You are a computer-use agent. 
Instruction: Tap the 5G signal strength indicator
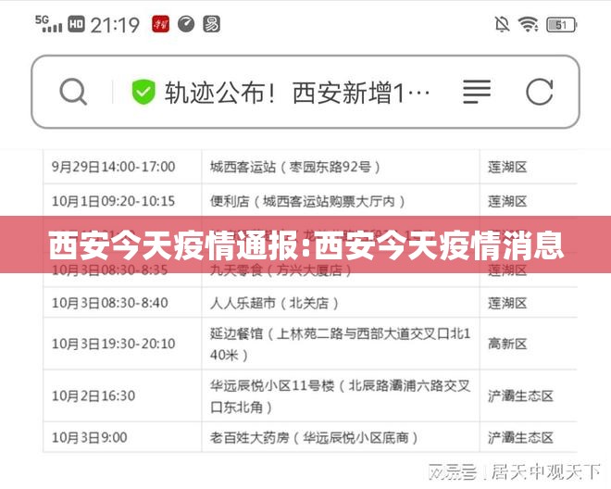(x=48, y=24)
